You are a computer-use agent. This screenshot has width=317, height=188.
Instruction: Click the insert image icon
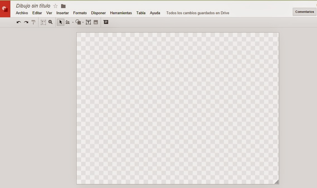coord(96,22)
